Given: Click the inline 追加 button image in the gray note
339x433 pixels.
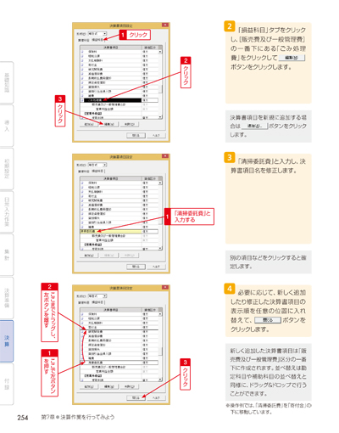Looking at the screenshot, I should [254, 126].
